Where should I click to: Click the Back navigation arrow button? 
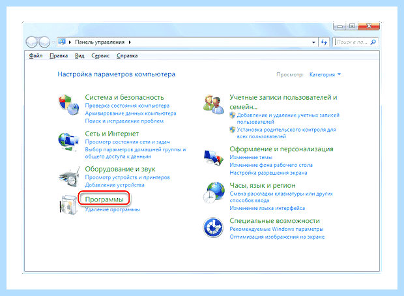(x=31, y=42)
